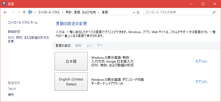Open フォント under related items
The height and width of the screenshot is (102, 221).
(12, 89)
